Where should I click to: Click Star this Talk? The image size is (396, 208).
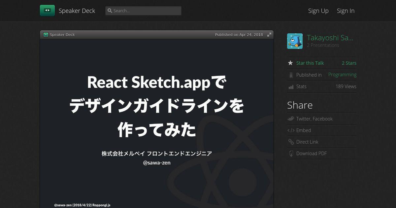(x=310, y=63)
